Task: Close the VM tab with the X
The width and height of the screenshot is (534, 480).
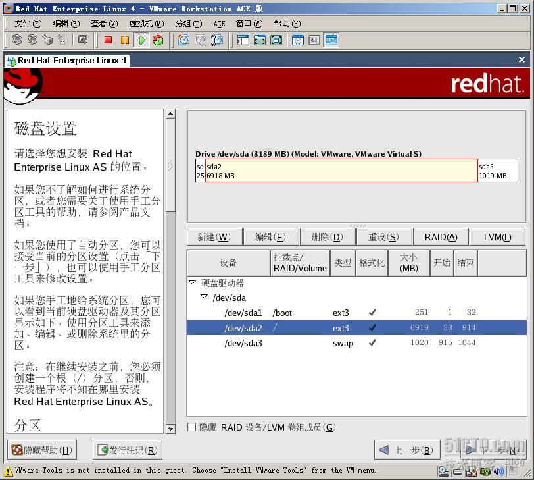Action: (x=522, y=60)
